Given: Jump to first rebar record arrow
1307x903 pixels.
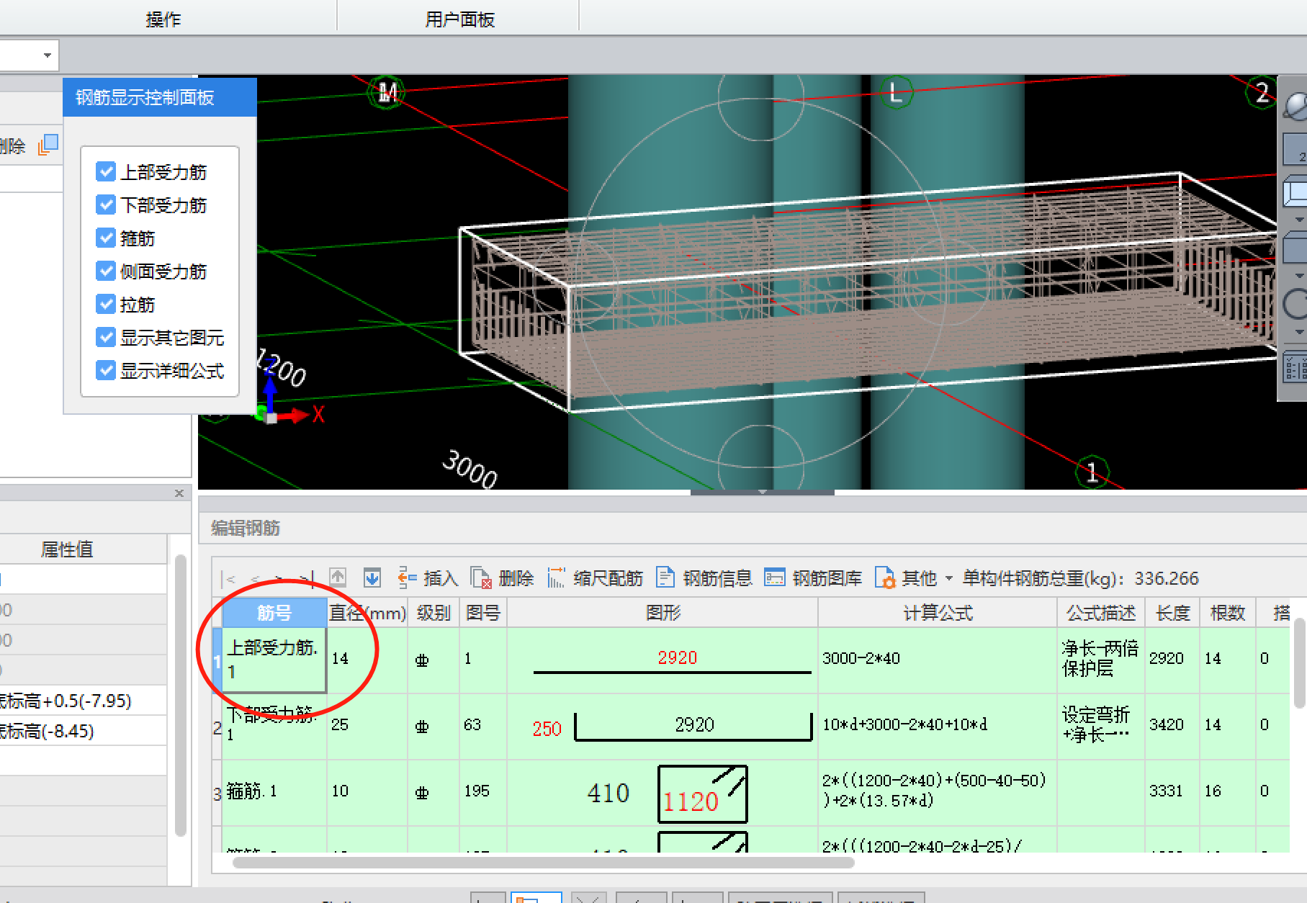Looking at the screenshot, I should (230, 578).
